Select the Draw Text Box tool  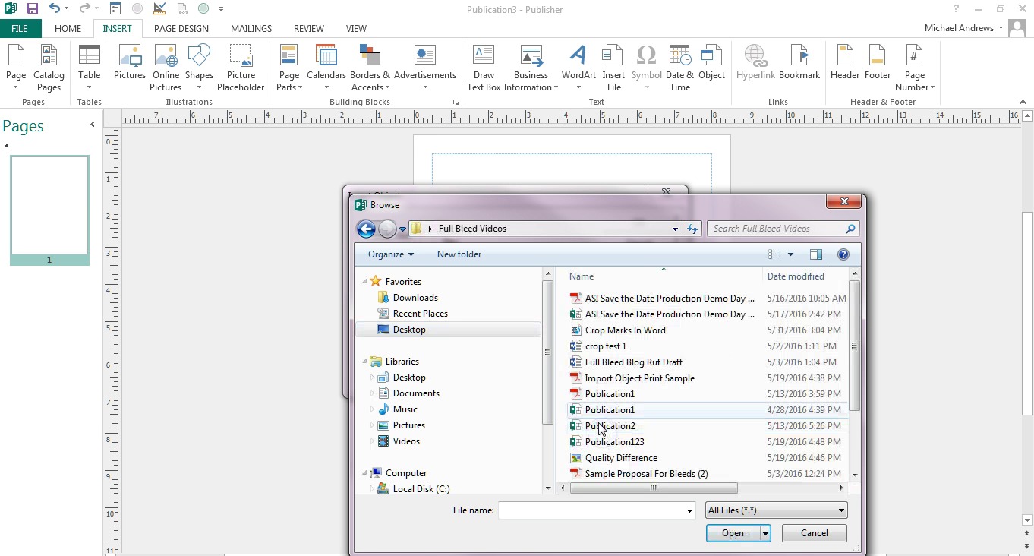484,68
